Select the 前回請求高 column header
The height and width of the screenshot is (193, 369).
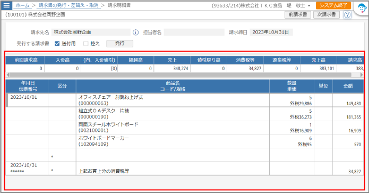(x=25, y=60)
